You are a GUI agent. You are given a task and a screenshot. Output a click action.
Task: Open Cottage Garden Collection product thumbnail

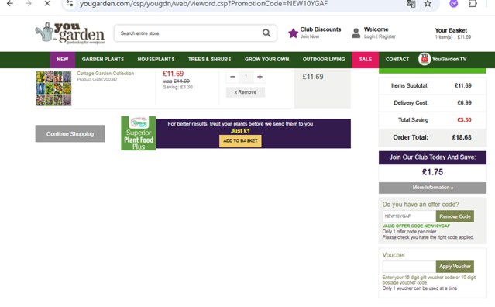click(53, 88)
